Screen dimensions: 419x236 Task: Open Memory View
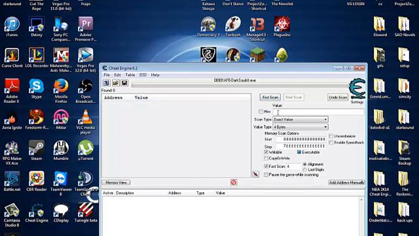(116, 182)
